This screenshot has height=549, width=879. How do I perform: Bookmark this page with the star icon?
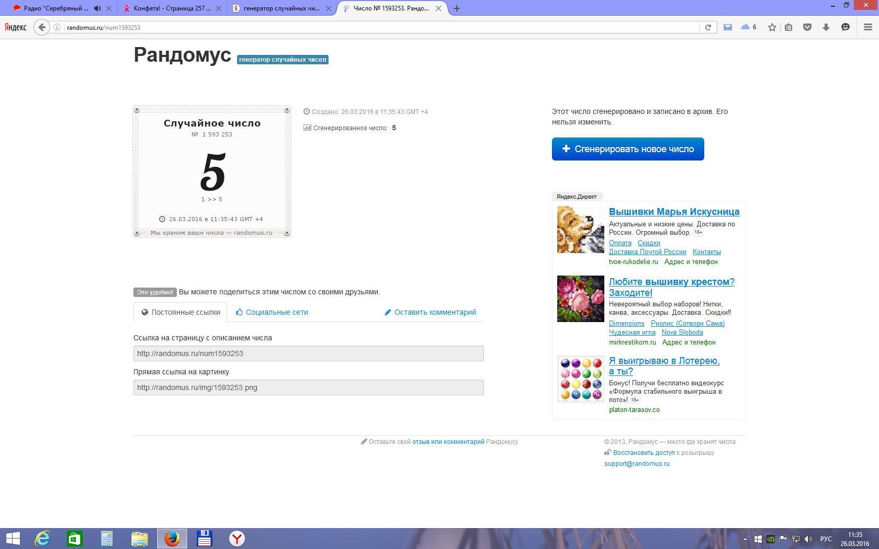[772, 27]
